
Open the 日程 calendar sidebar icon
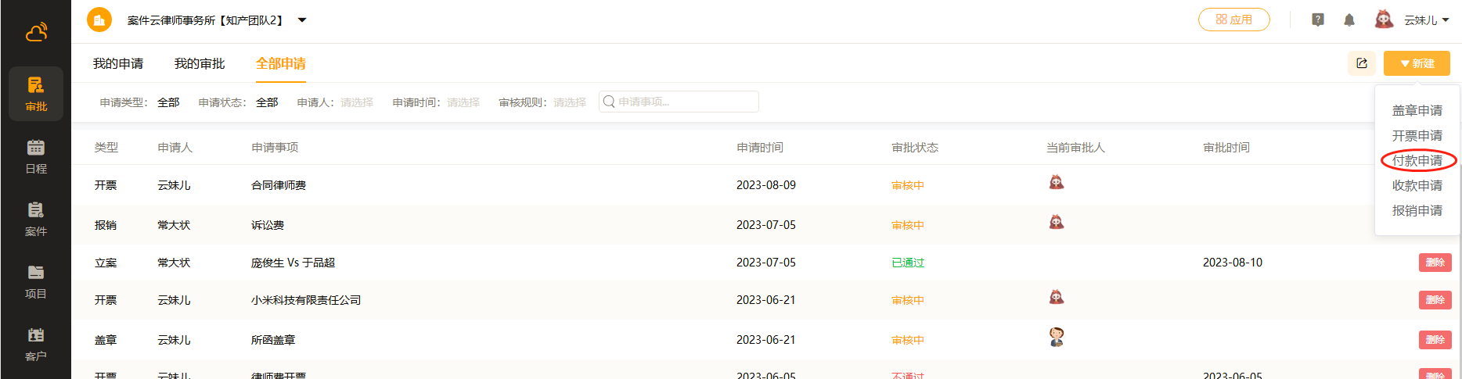[36, 156]
